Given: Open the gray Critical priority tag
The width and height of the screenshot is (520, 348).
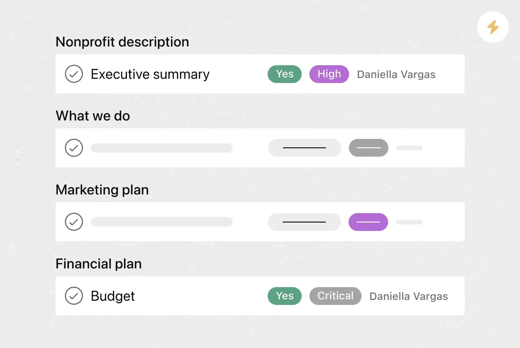Looking at the screenshot, I should 335,296.
